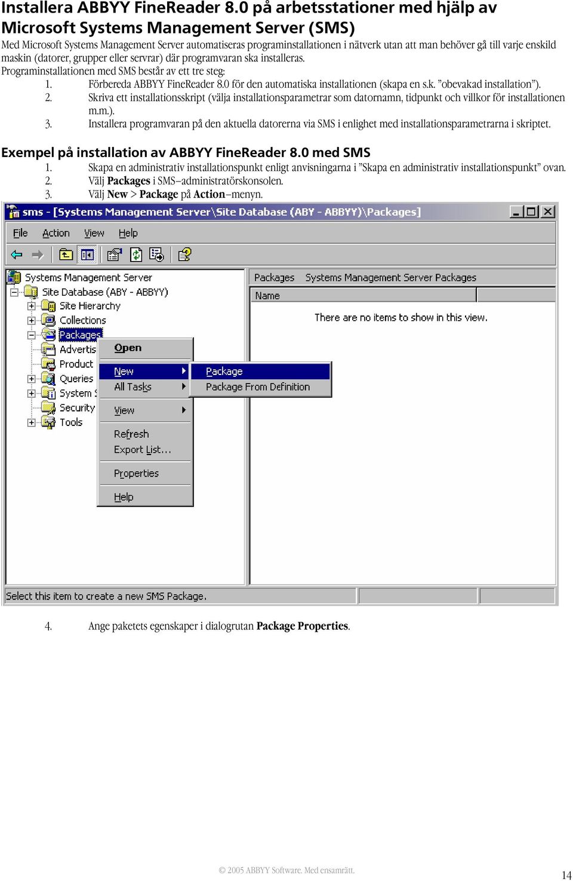
Task: Click the Advertisements node icon
Action: tap(49, 349)
